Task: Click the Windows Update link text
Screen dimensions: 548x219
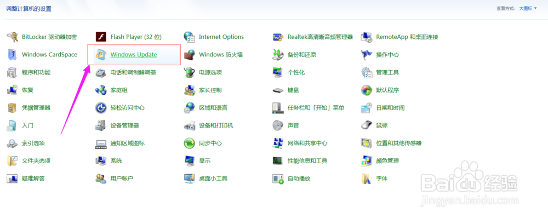Action: click(134, 55)
